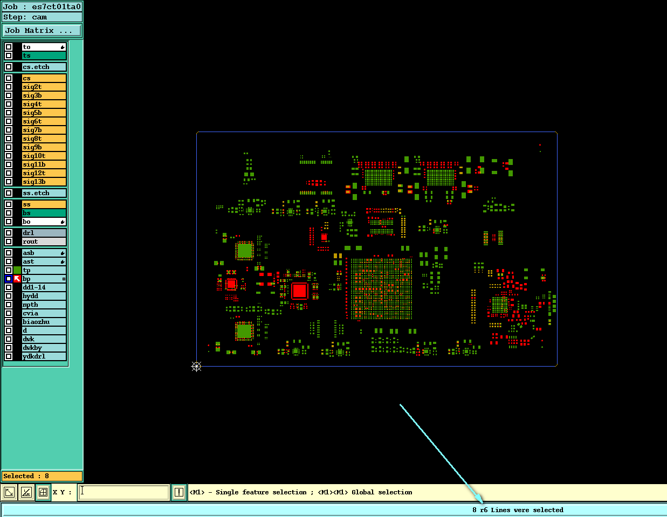This screenshot has height=517, width=667.
Task: Click the '8 r6 Lines were selected' status message
Action: (x=518, y=510)
